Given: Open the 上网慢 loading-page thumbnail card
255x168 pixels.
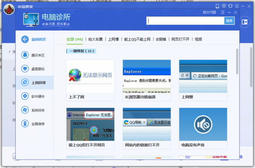Looking at the screenshot, I should coord(203,81).
